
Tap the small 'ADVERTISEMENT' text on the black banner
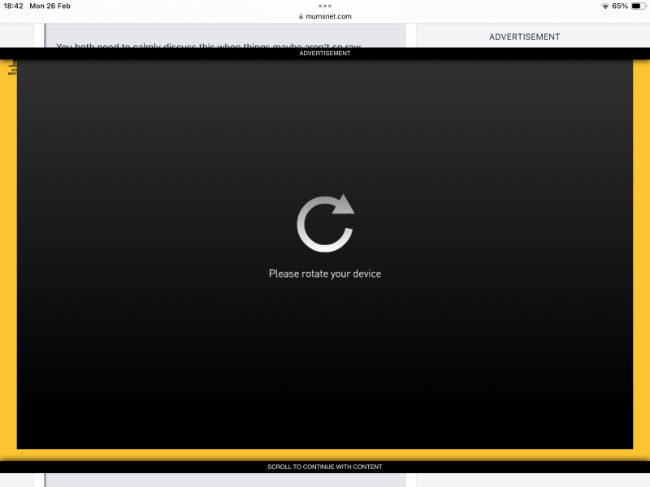pyautogui.click(x=325, y=52)
